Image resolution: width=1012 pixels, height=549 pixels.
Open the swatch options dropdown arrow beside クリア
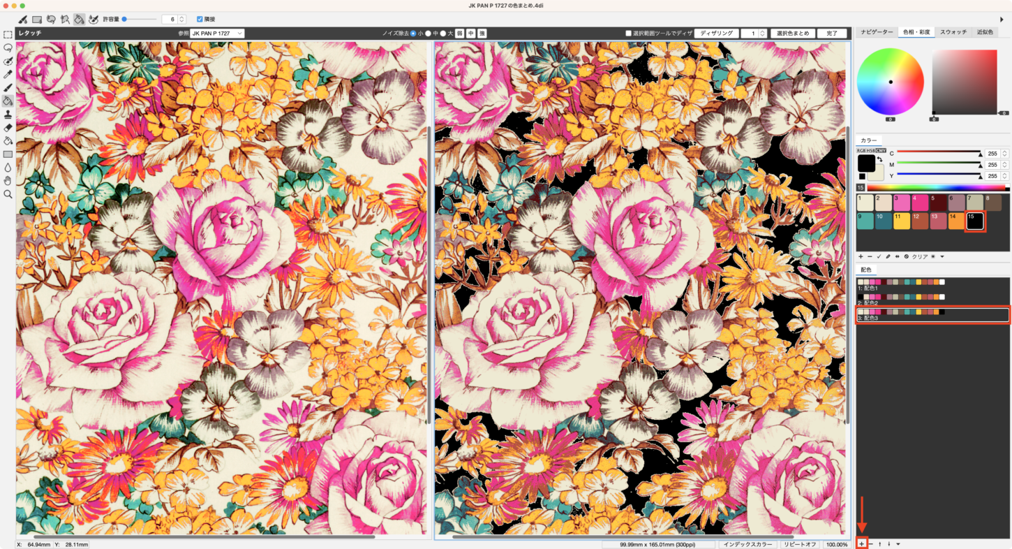pos(942,256)
